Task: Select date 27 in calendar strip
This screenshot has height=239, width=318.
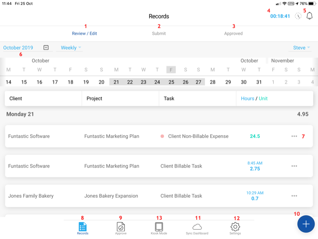Action: pos(198,82)
